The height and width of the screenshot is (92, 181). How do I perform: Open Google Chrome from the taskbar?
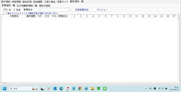coord(80,88)
